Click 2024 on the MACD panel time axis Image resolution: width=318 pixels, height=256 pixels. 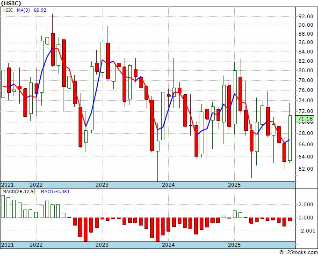coord(168,245)
